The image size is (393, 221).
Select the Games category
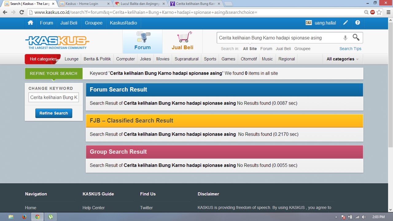click(228, 59)
